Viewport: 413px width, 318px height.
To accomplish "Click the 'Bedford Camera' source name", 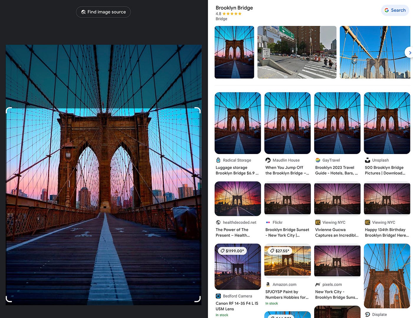I will (x=237, y=296).
